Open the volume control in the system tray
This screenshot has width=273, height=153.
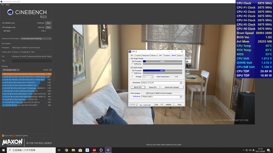(250, 150)
